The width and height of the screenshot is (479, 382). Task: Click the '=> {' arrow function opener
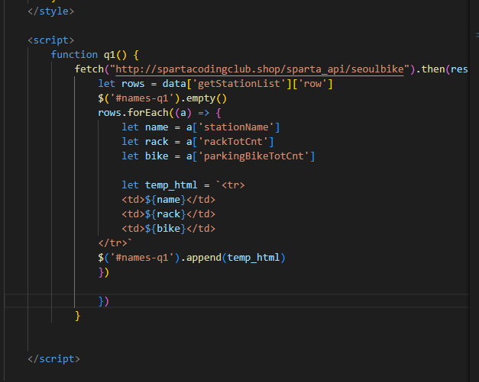(209, 113)
